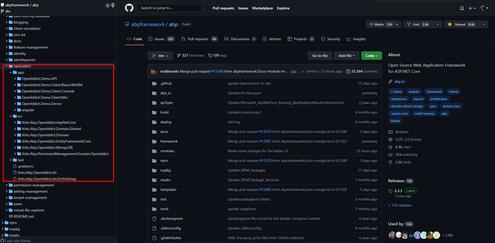Pin the Octotree sidebar
Image resolution: width=495 pixels, height=243 pixels.
click(113, 5)
